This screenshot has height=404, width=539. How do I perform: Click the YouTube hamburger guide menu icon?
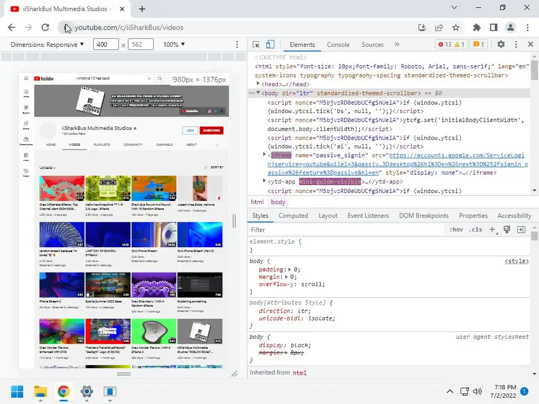point(26,78)
